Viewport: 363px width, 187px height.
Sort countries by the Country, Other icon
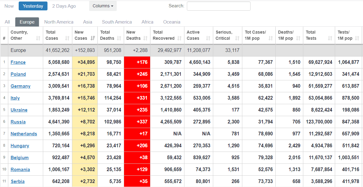point(38,38)
